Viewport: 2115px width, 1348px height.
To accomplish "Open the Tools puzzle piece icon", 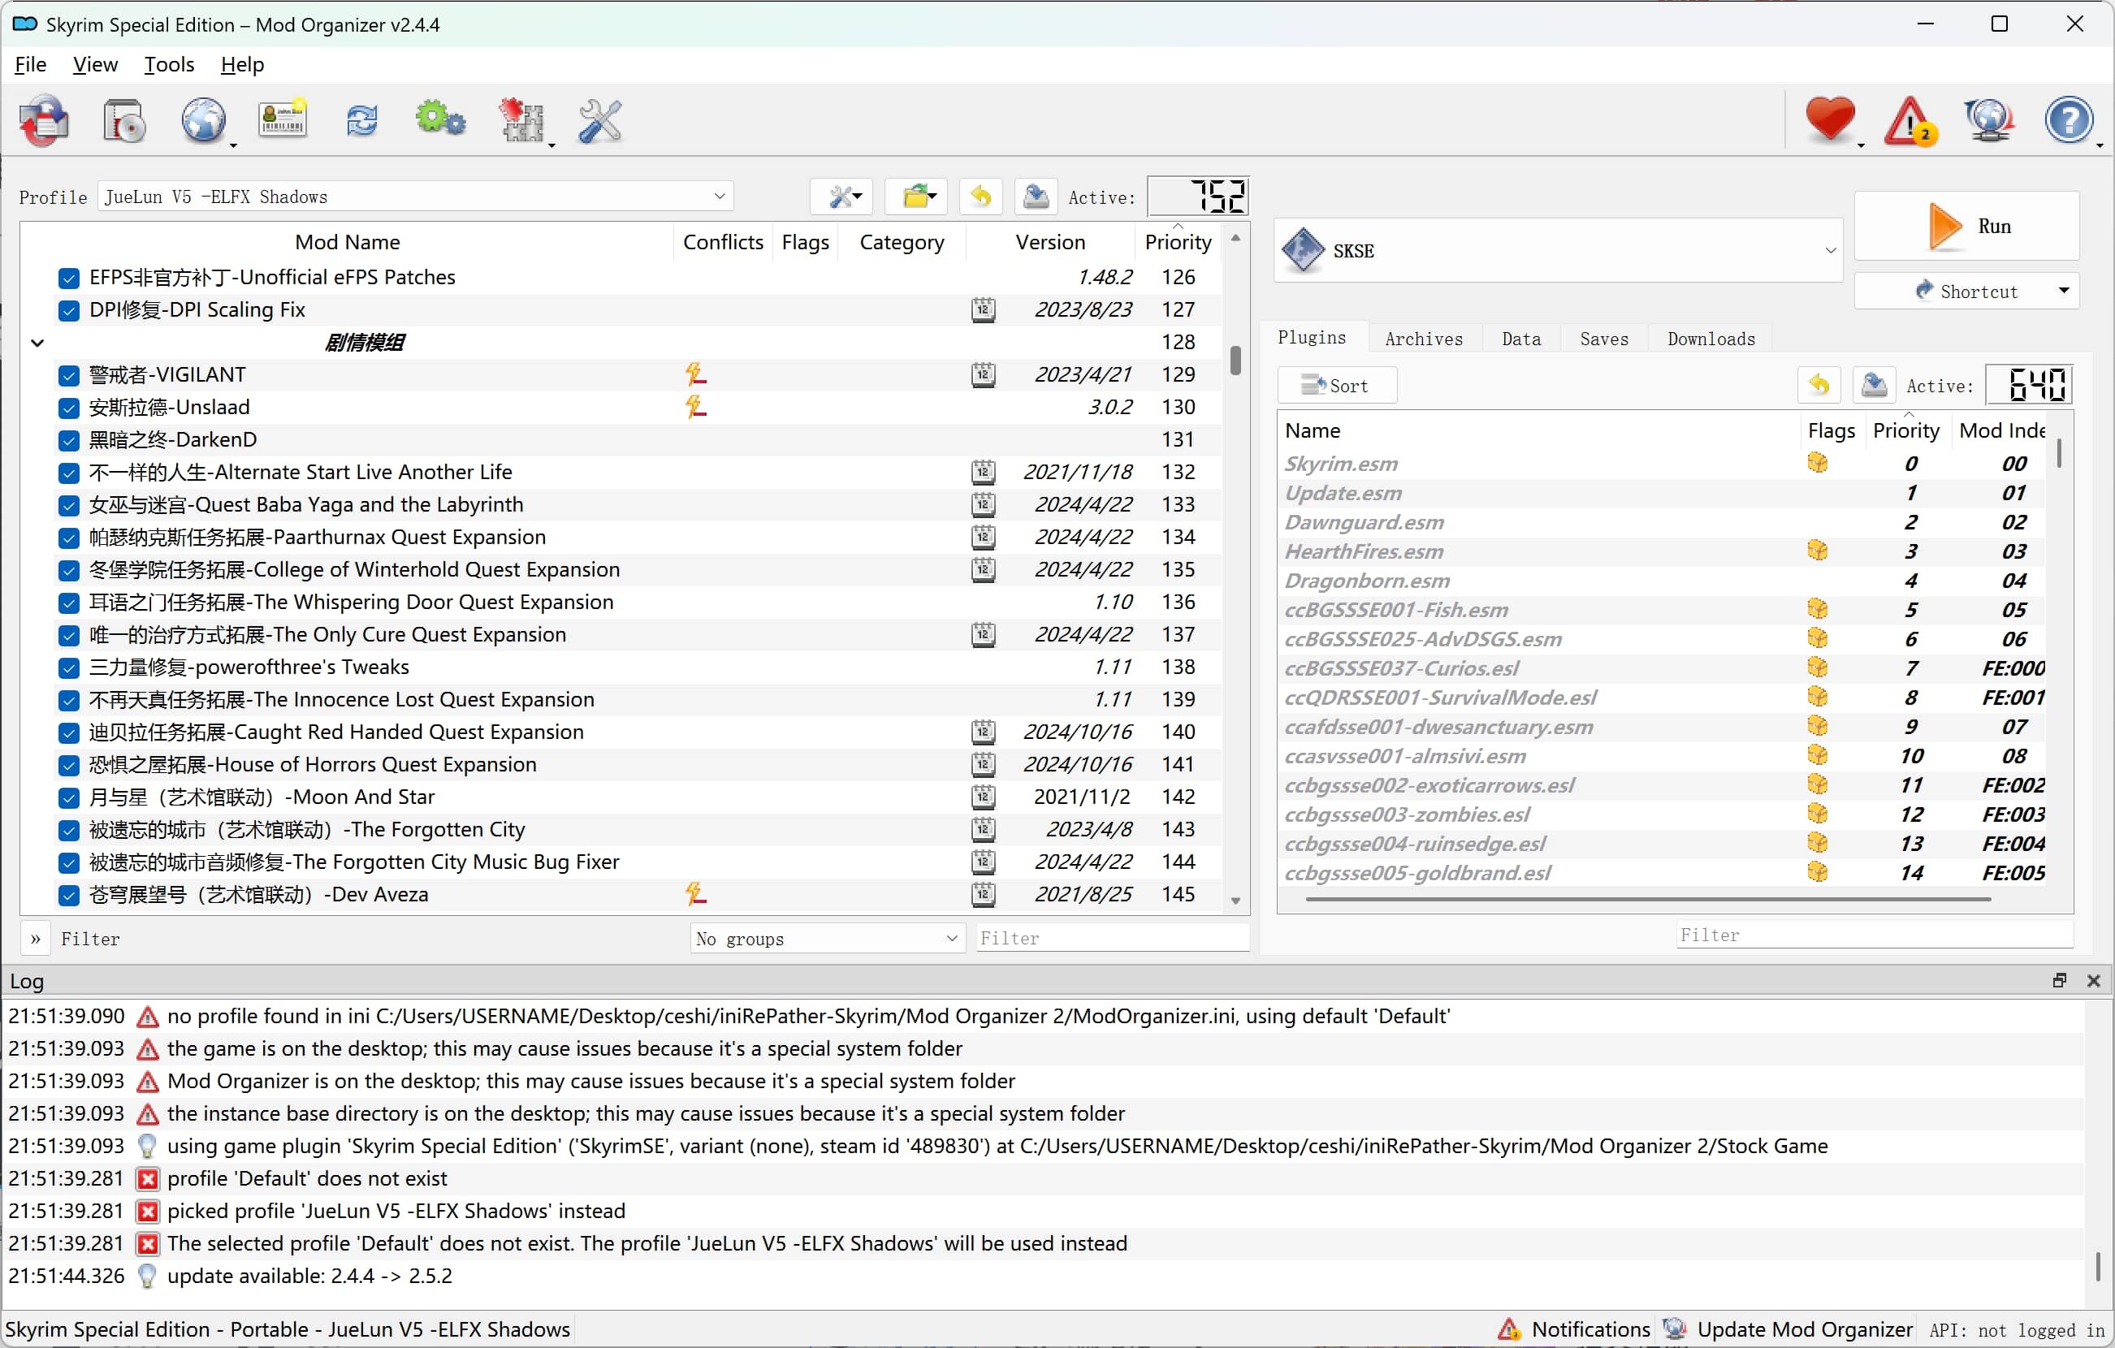I will (x=521, y=119).
